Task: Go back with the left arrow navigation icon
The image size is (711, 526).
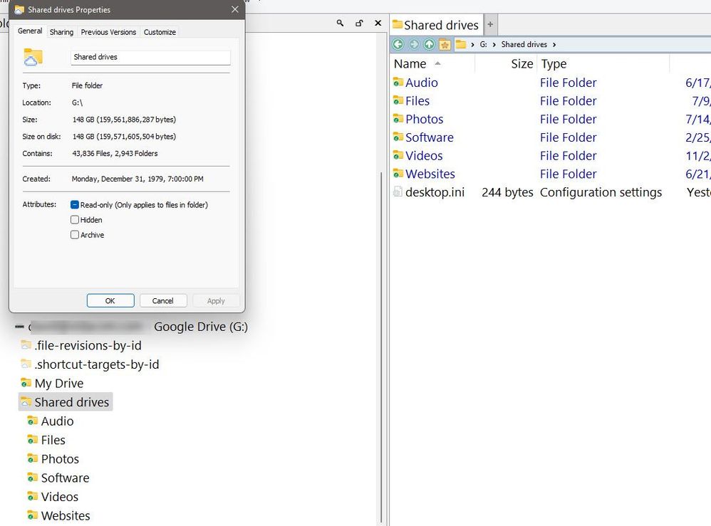Action: 398,44
